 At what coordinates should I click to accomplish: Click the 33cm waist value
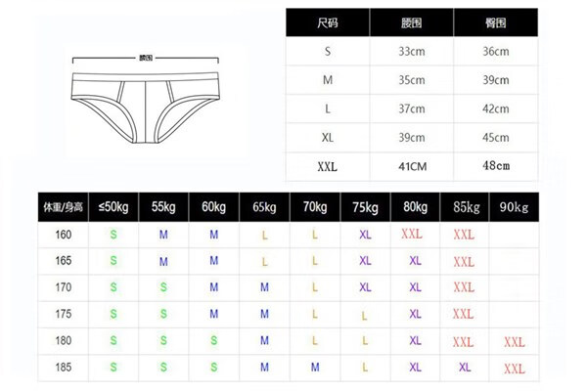[412, 51]
